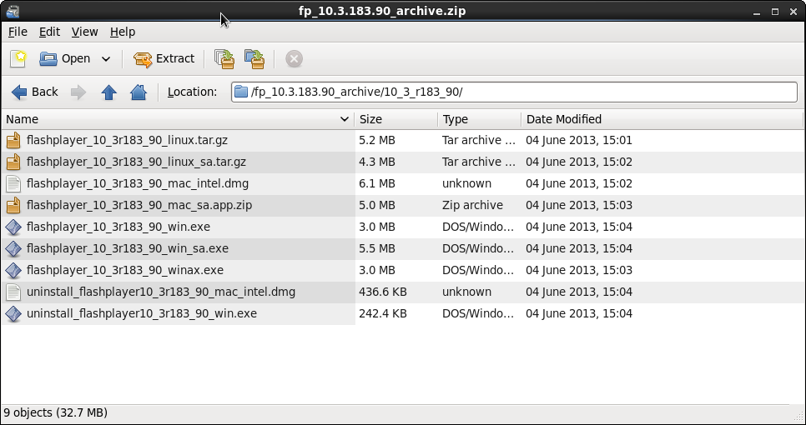Viewport: 806px width, 425px height.
Task: Select flashplayer_10_3r183_90_mac_sa.app.zip file
Action: [x=139, y=205]
